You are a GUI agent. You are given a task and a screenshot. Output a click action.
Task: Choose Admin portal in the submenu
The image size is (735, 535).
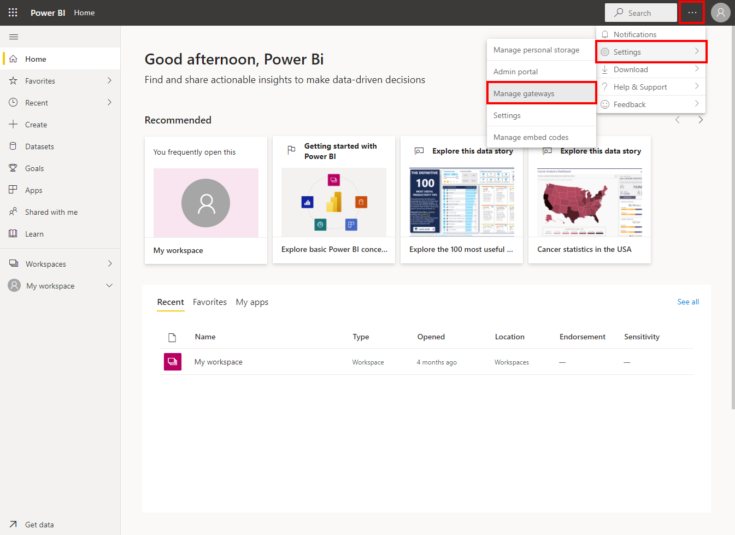pos(515,72)
